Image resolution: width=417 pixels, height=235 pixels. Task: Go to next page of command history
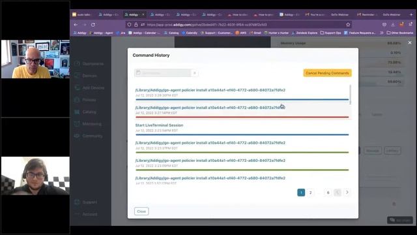pyautogui.click(x=347, y=193)
